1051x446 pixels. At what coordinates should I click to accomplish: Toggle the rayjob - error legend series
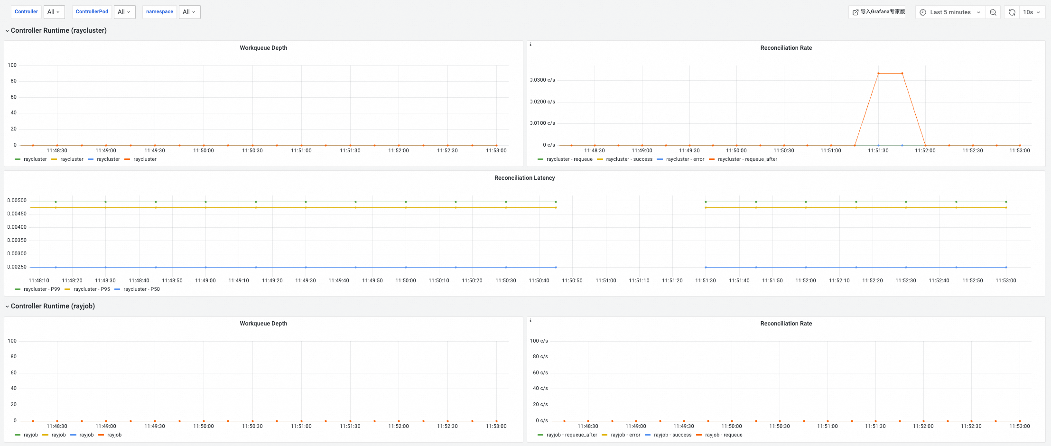click(x=625, y=435)
